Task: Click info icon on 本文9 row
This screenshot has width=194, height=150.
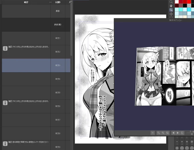Action: [x=5, y=144]
